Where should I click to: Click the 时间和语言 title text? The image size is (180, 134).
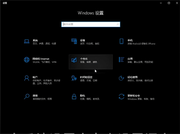[86, 77]
